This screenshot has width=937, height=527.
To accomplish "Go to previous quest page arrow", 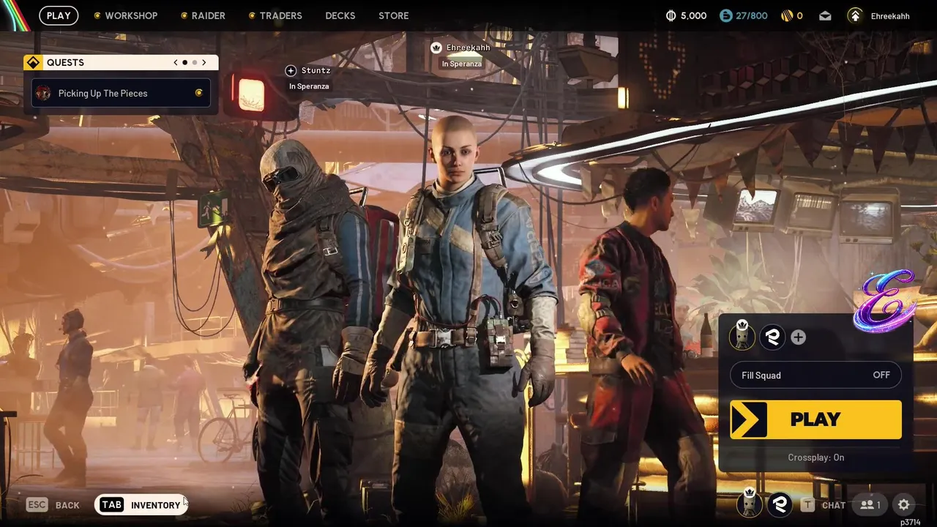I will (x=176, y=62).
